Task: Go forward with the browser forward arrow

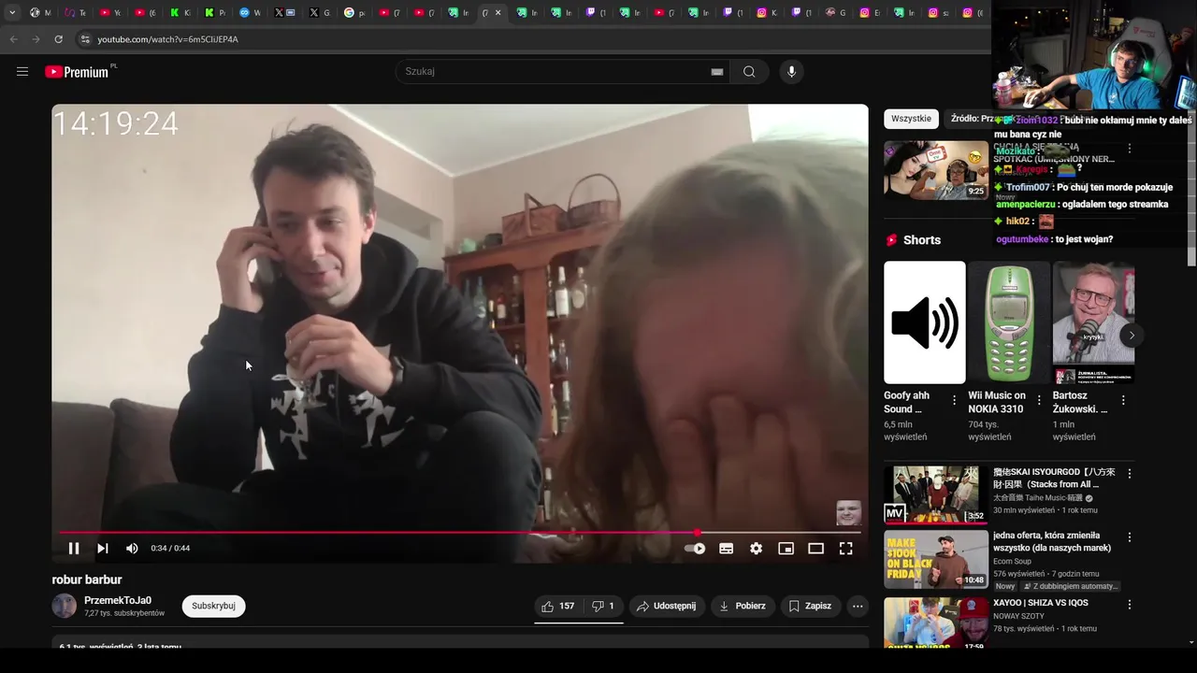Action: coord(36,39)
